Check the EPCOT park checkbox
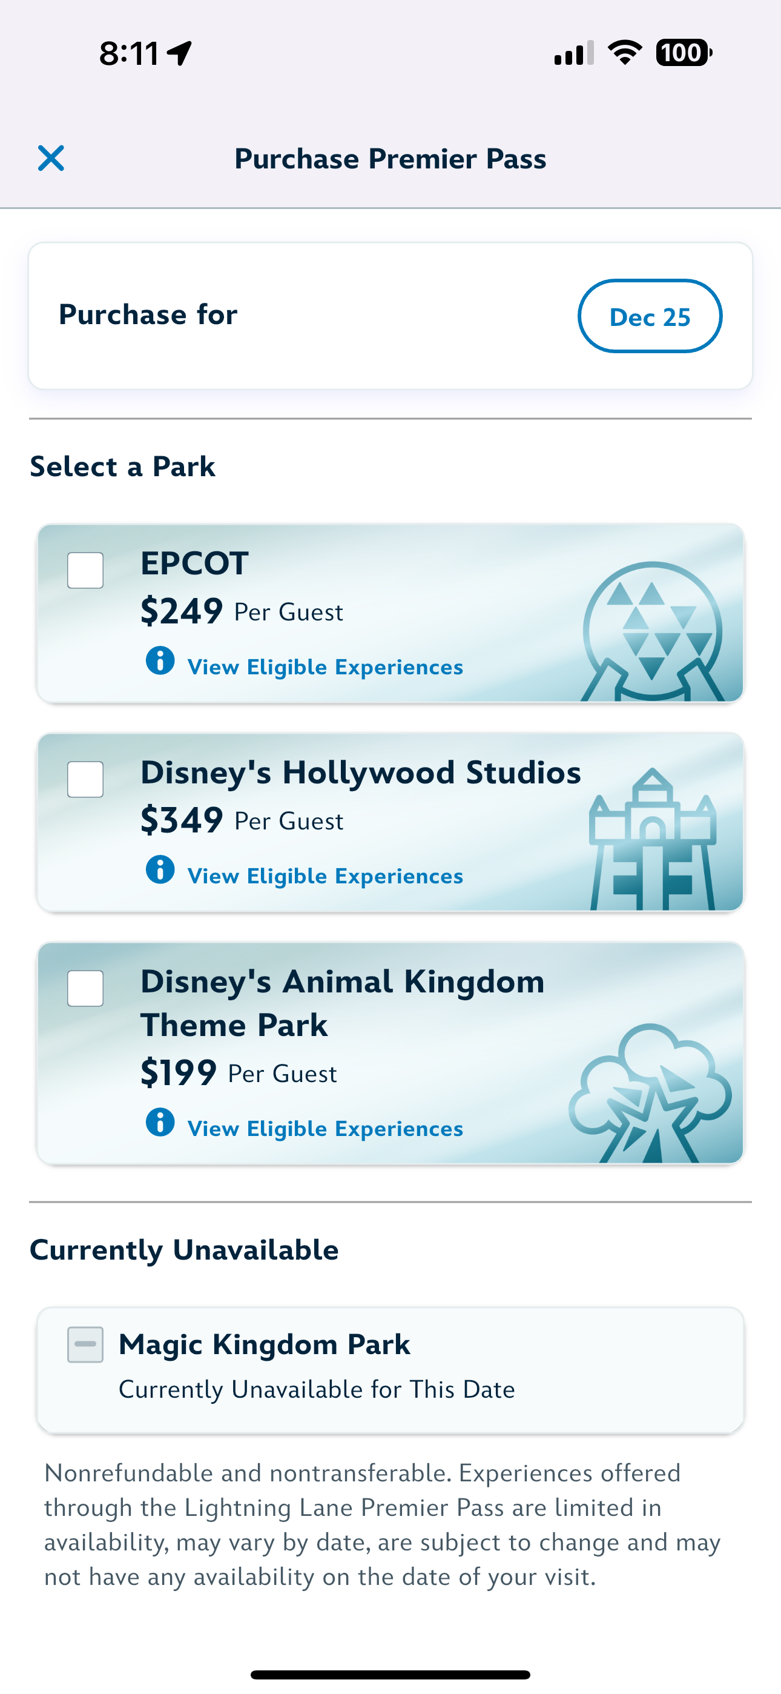The image size is (781, 1694). tap(85, 570)
